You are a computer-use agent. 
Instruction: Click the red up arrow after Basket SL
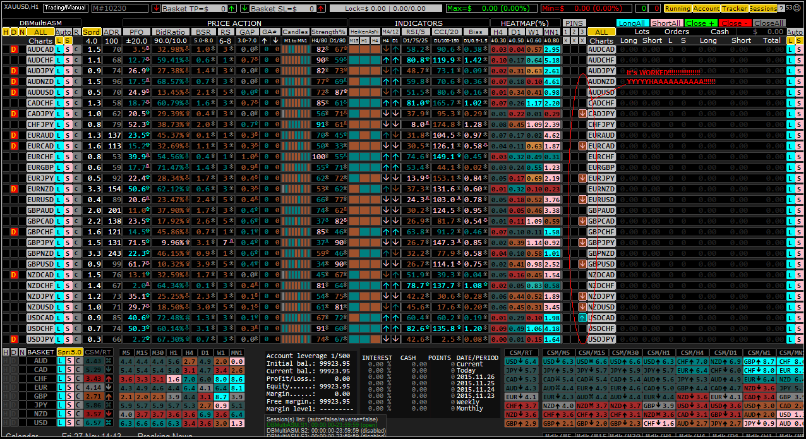point(322,9)
